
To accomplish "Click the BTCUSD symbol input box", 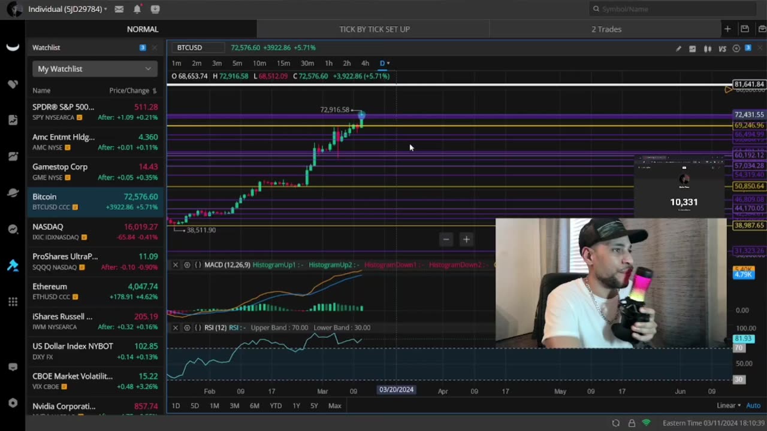I will (x=198, y=47).
